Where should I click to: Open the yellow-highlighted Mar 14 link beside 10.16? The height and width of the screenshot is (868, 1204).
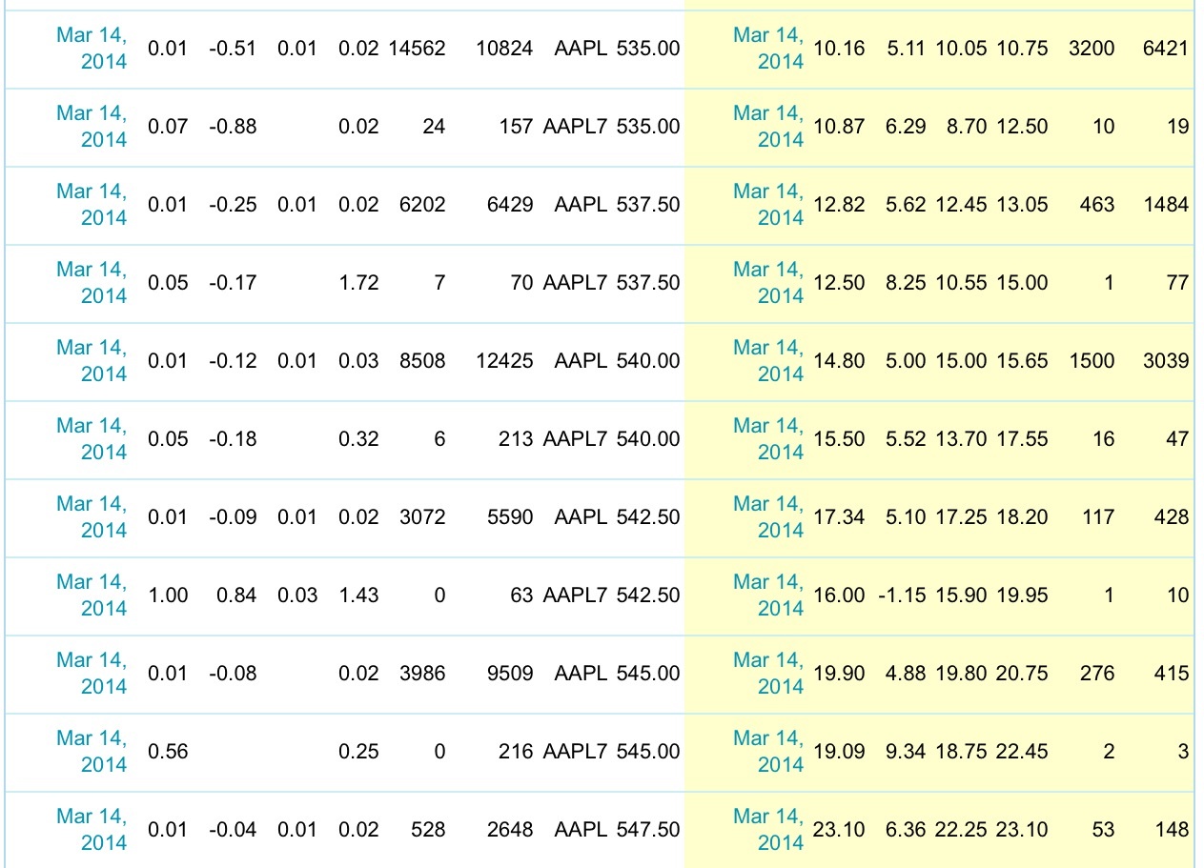768,48
